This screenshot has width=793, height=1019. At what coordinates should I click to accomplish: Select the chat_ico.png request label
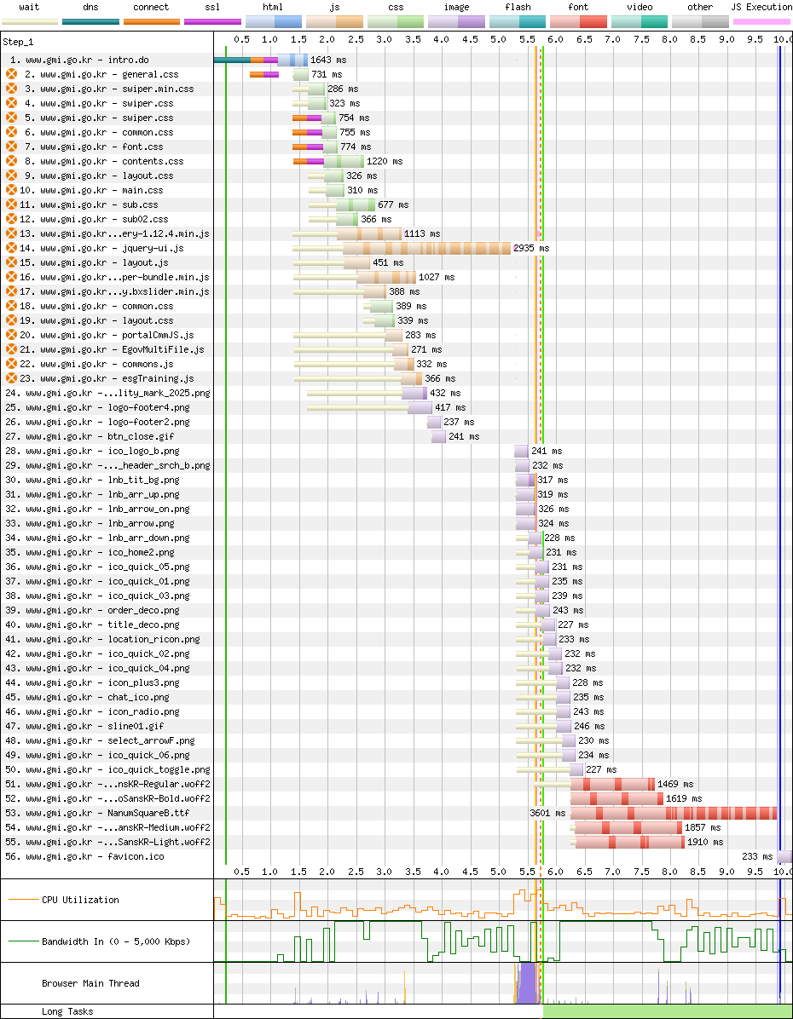coord(87,697)
